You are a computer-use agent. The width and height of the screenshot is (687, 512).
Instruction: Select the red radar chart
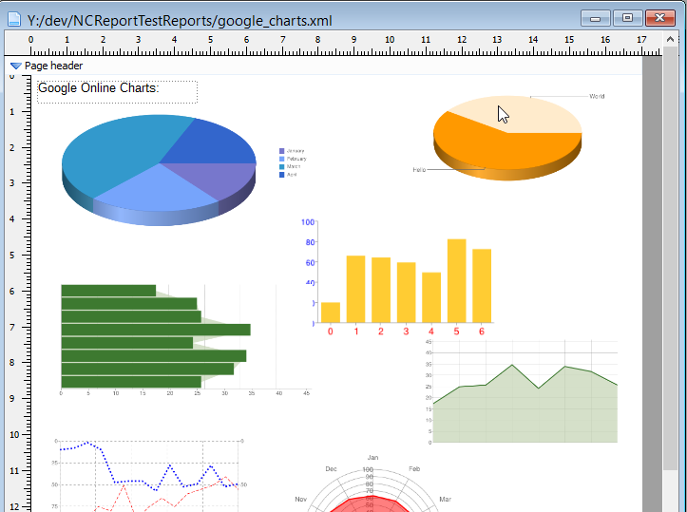tap(372, 483)
